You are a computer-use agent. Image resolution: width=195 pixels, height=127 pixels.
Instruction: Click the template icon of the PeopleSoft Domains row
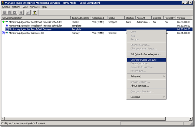point(7,29)
